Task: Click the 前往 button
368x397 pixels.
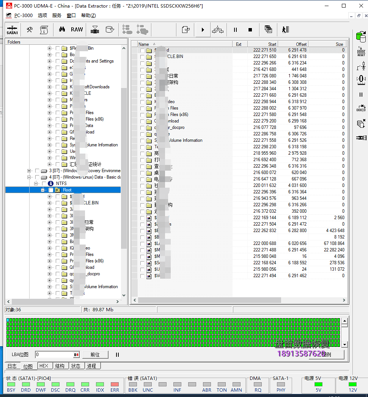Action: click(x=95, y=355)
